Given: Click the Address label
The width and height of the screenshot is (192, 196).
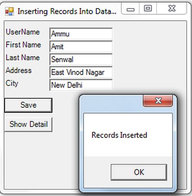Looking at the screenshot, I should click(19, 70).
